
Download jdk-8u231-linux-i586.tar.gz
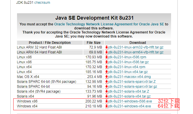coord(128,62)
